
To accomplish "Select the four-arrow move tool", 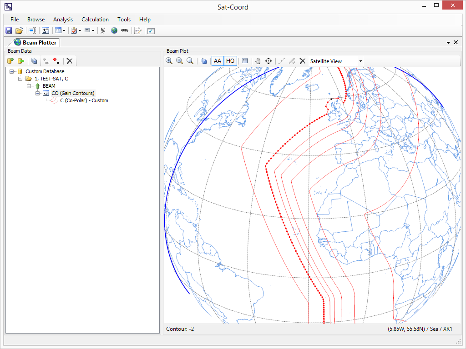I will 268,61.
